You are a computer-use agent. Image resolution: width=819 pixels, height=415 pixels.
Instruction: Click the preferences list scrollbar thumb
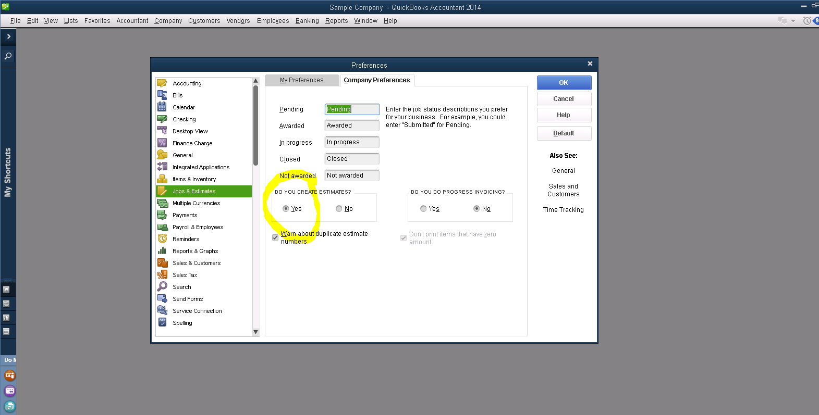255,125
